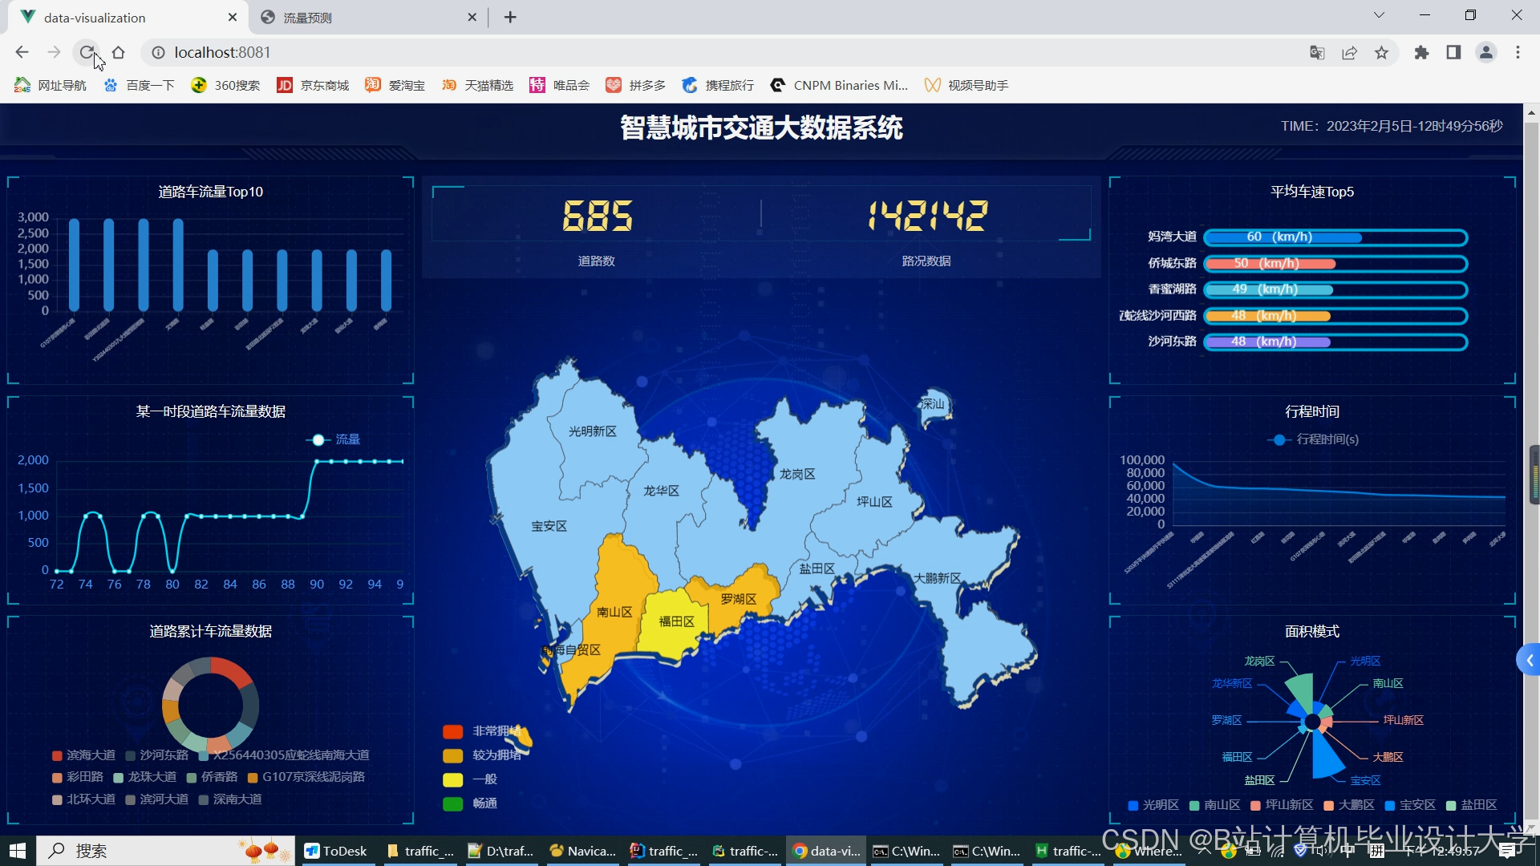The image size is (1540, 866).
Task: Open Navicat from the taskbar
Action: (x=583, y=850)
